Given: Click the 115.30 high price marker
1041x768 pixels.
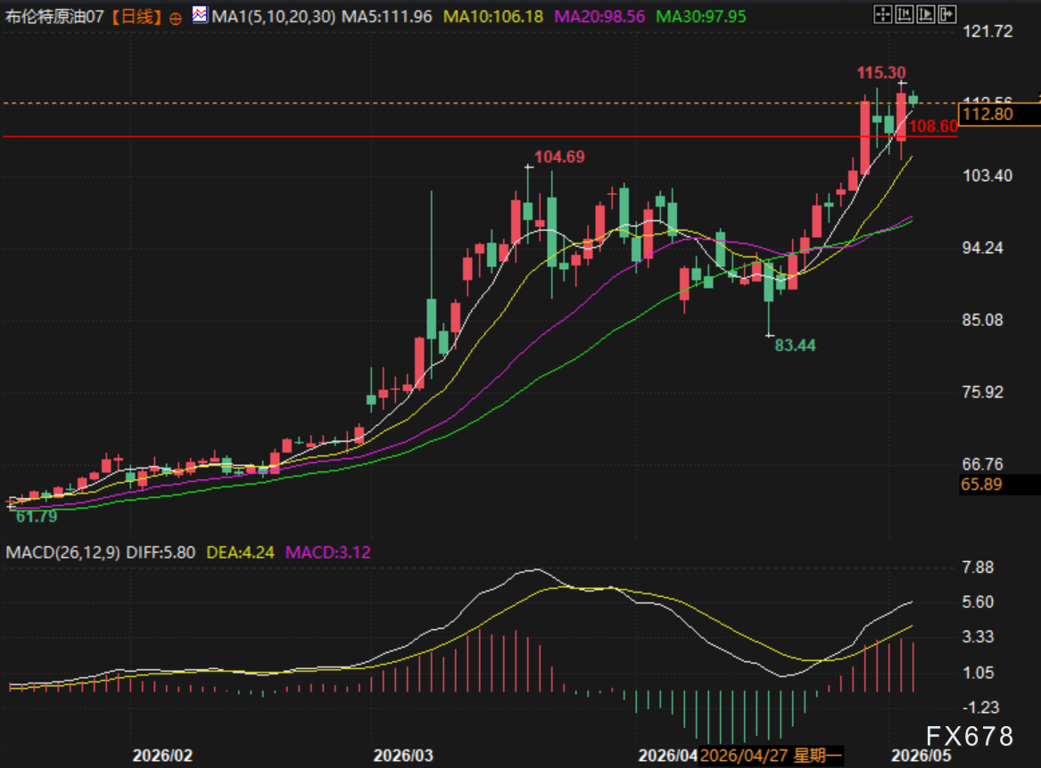Looking at the screenshot, I should (x=881, y=72).
